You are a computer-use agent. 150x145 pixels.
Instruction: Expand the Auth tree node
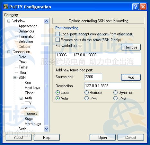click(x=21, y=98)
